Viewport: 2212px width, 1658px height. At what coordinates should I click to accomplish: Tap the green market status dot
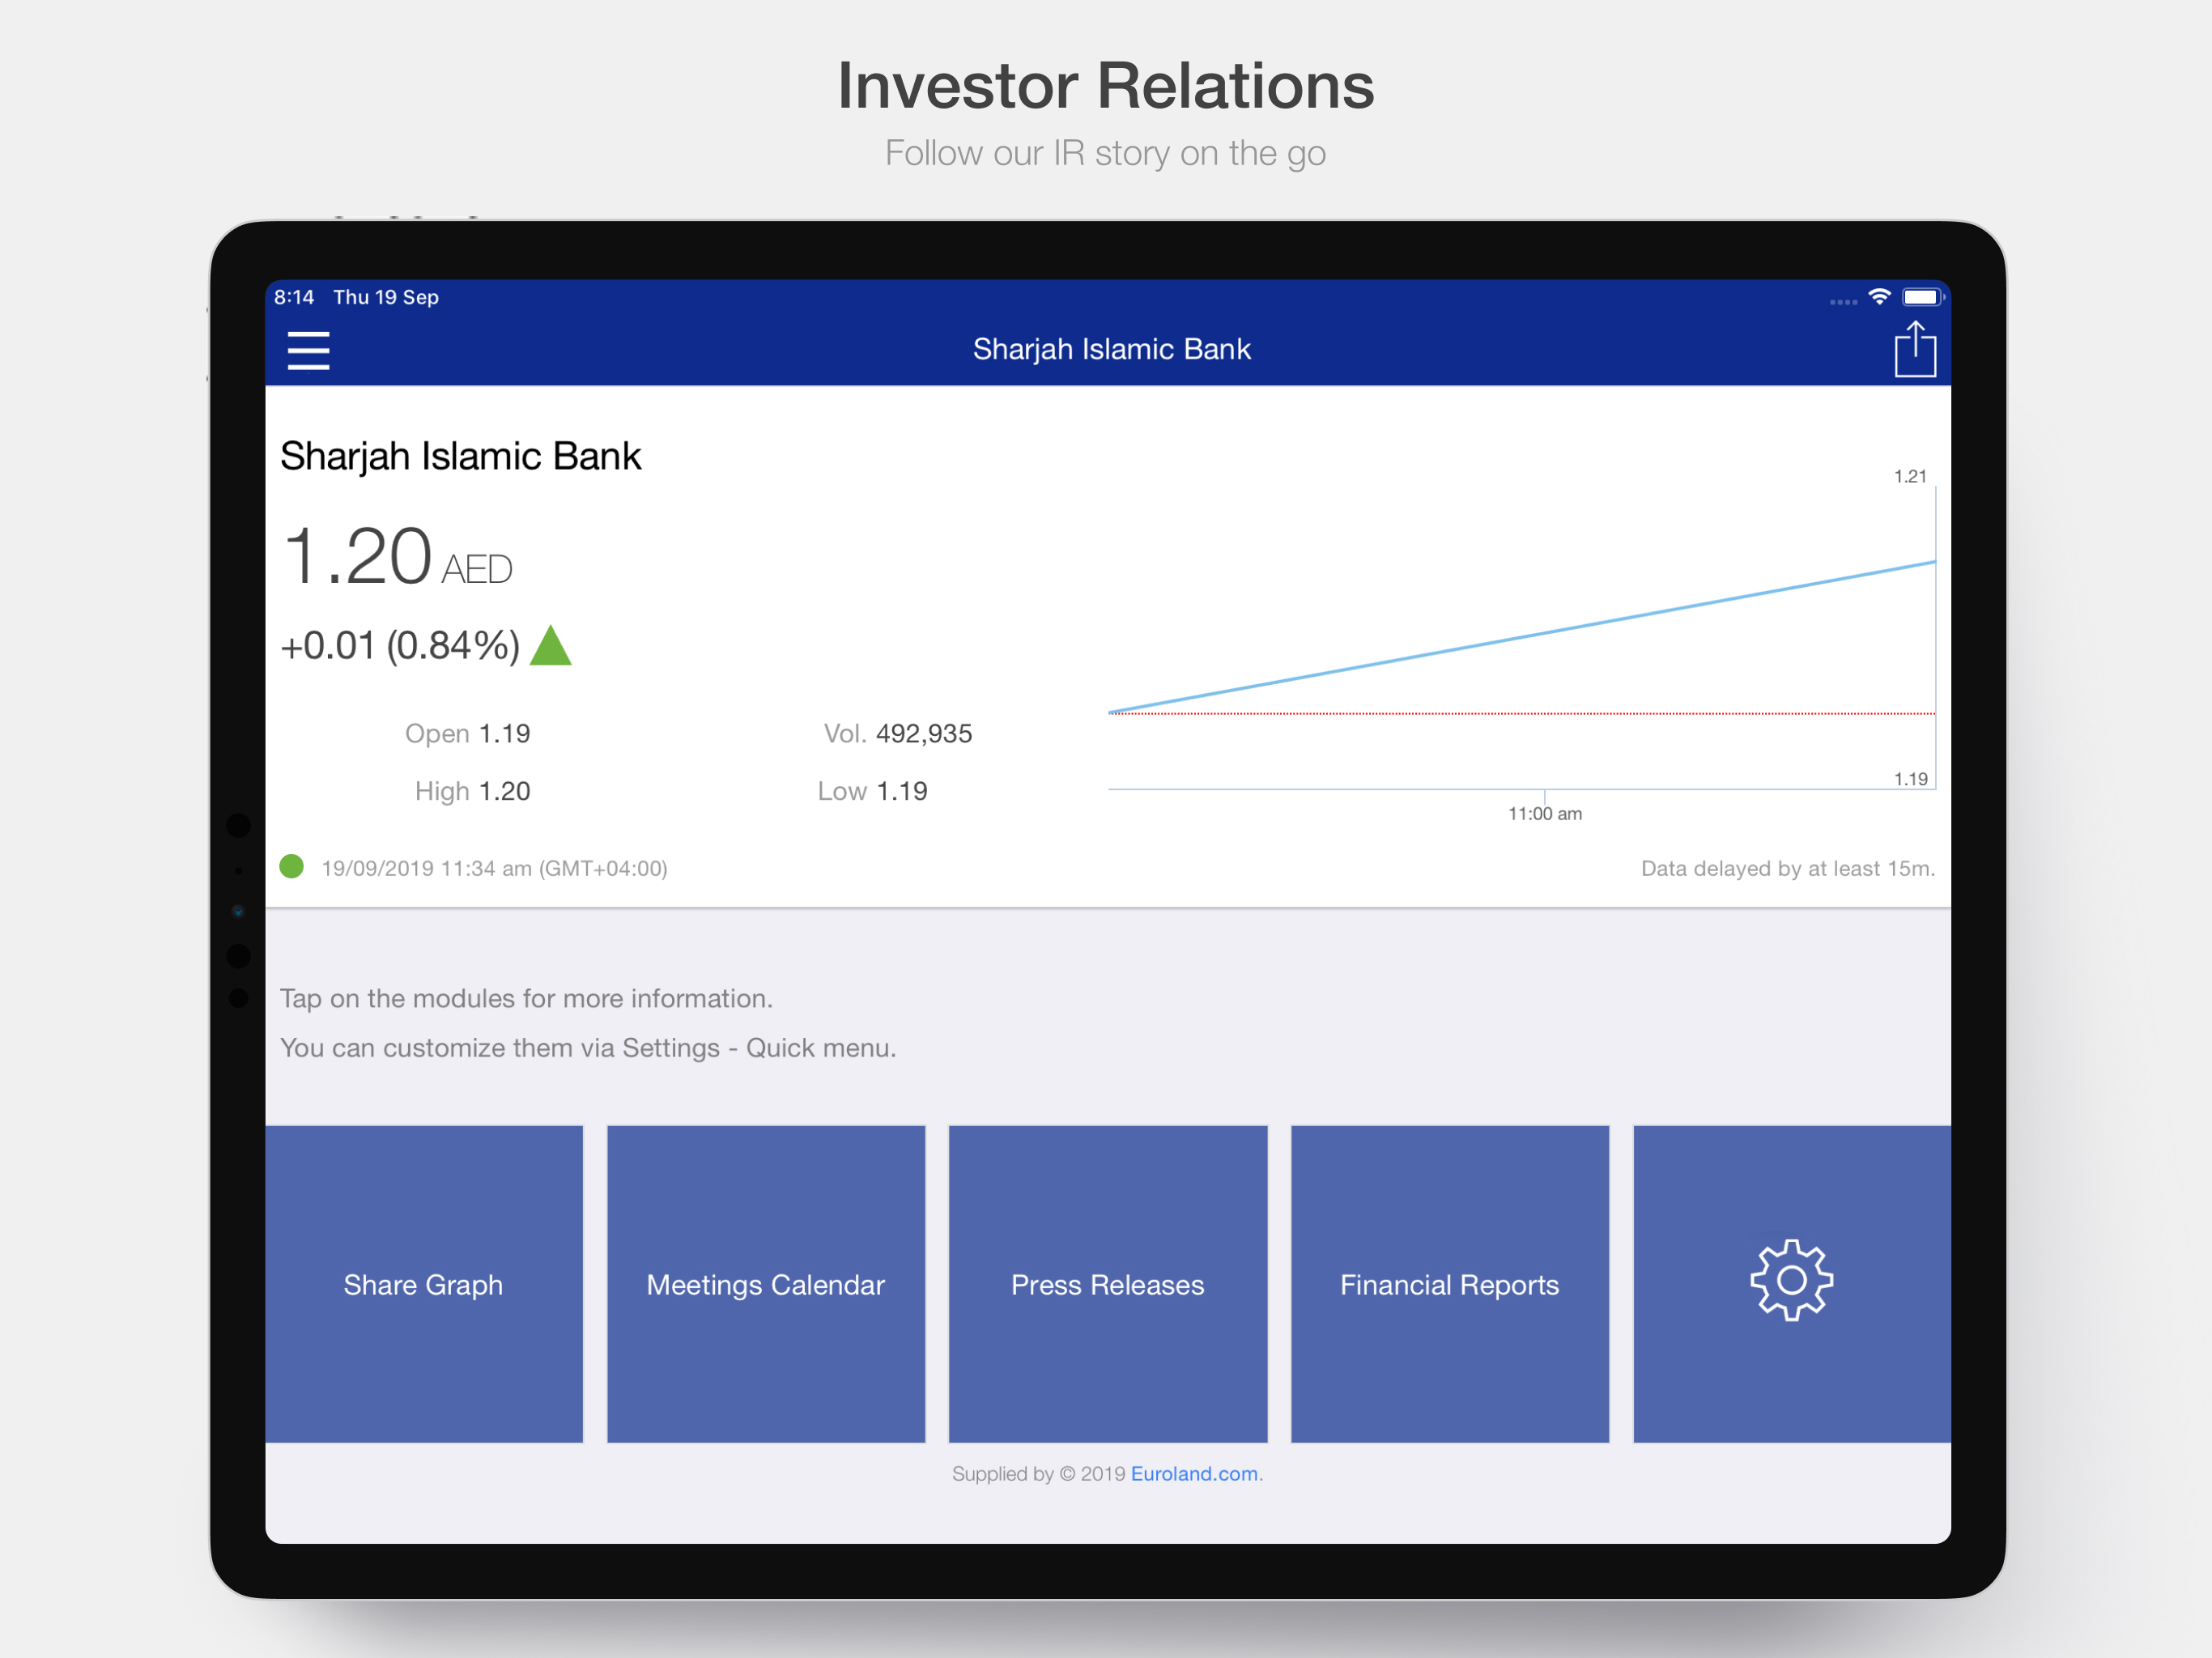tap(291, 866)
